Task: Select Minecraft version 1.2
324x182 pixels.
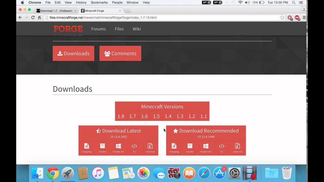Action: pyautogui.click(x=192, y=116)
